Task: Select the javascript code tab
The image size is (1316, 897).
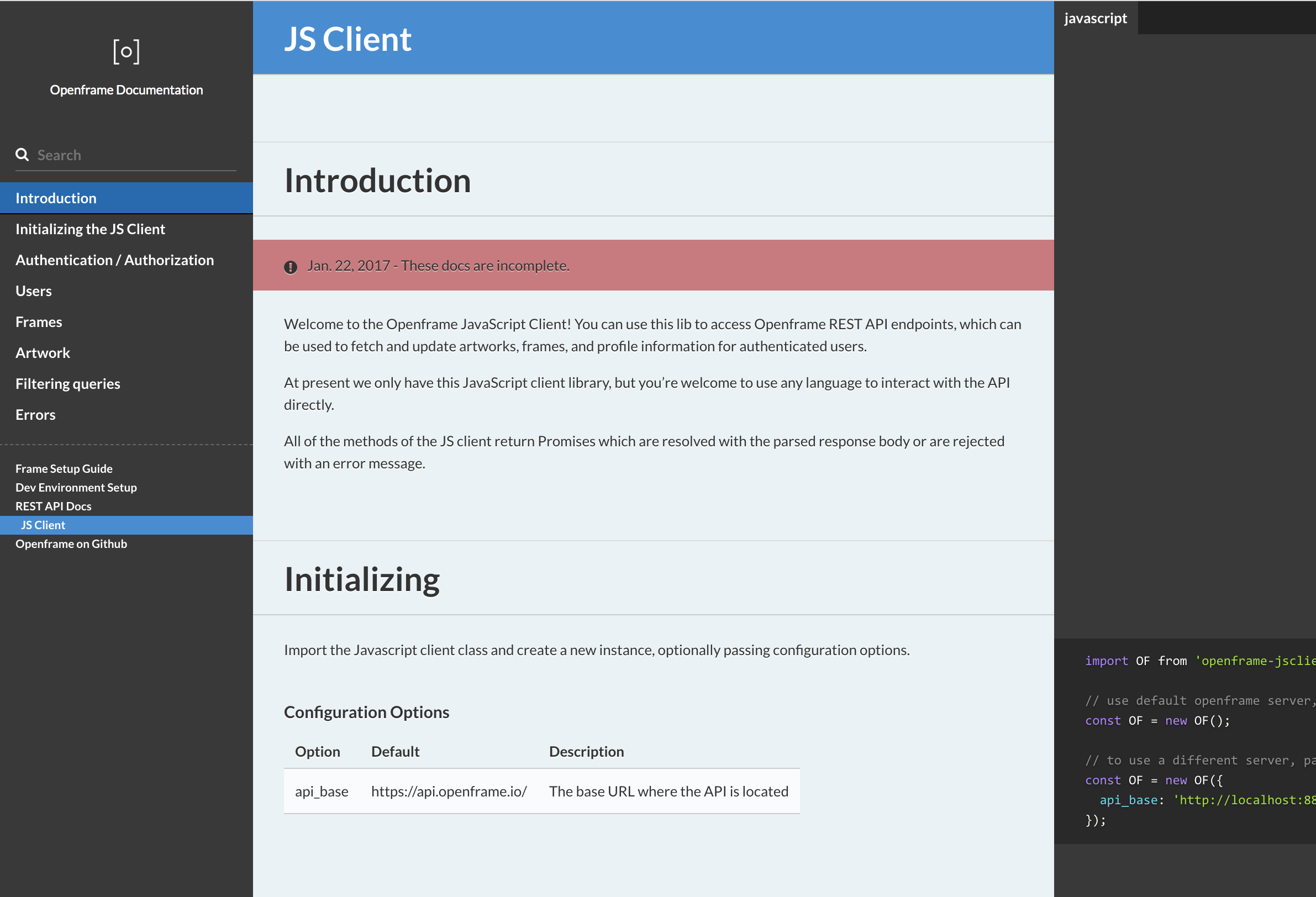Action: click(1095, 18)
